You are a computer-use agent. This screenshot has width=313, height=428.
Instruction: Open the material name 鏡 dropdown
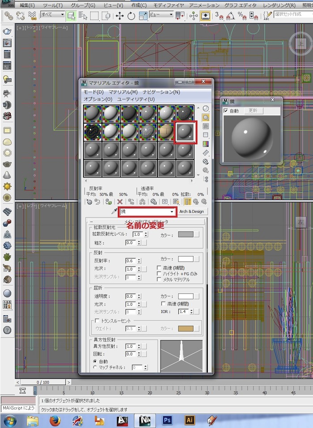click(172, 212)
